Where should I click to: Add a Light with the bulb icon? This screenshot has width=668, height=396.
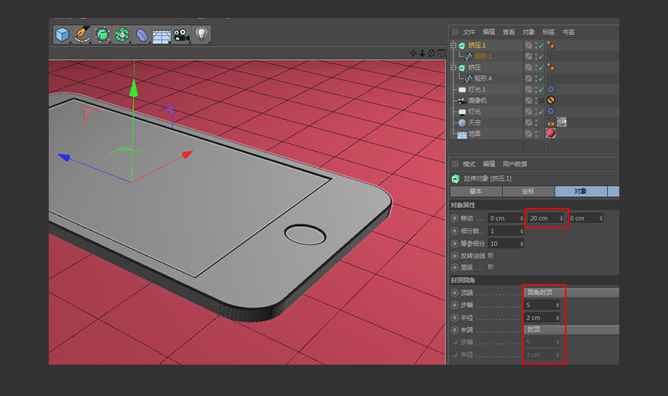tap(202, 34)
